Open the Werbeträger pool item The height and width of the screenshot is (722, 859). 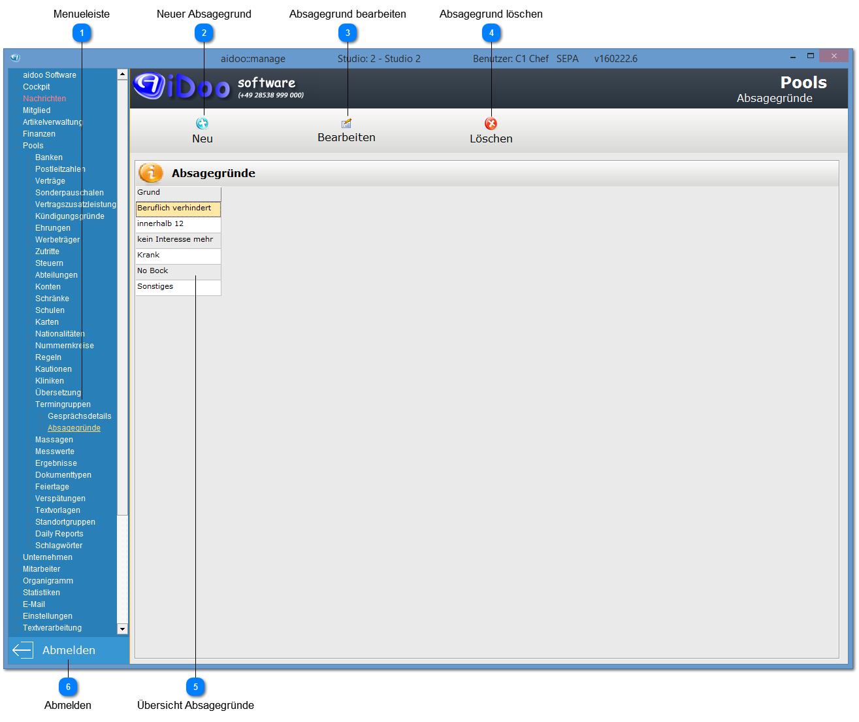coord(57,240)
